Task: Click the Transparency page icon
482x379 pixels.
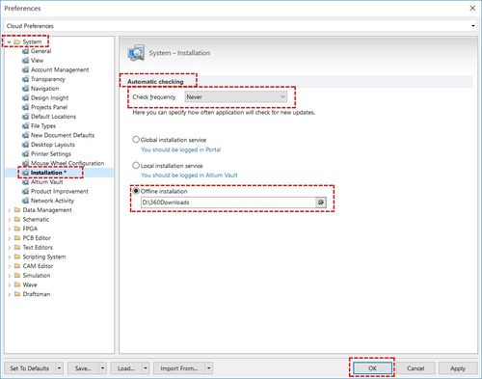Action: pyautogui.click(x=26, y=79)
